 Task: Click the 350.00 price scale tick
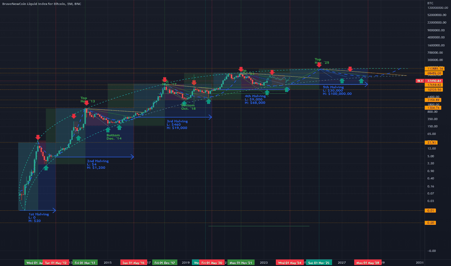tap(432, 119)
